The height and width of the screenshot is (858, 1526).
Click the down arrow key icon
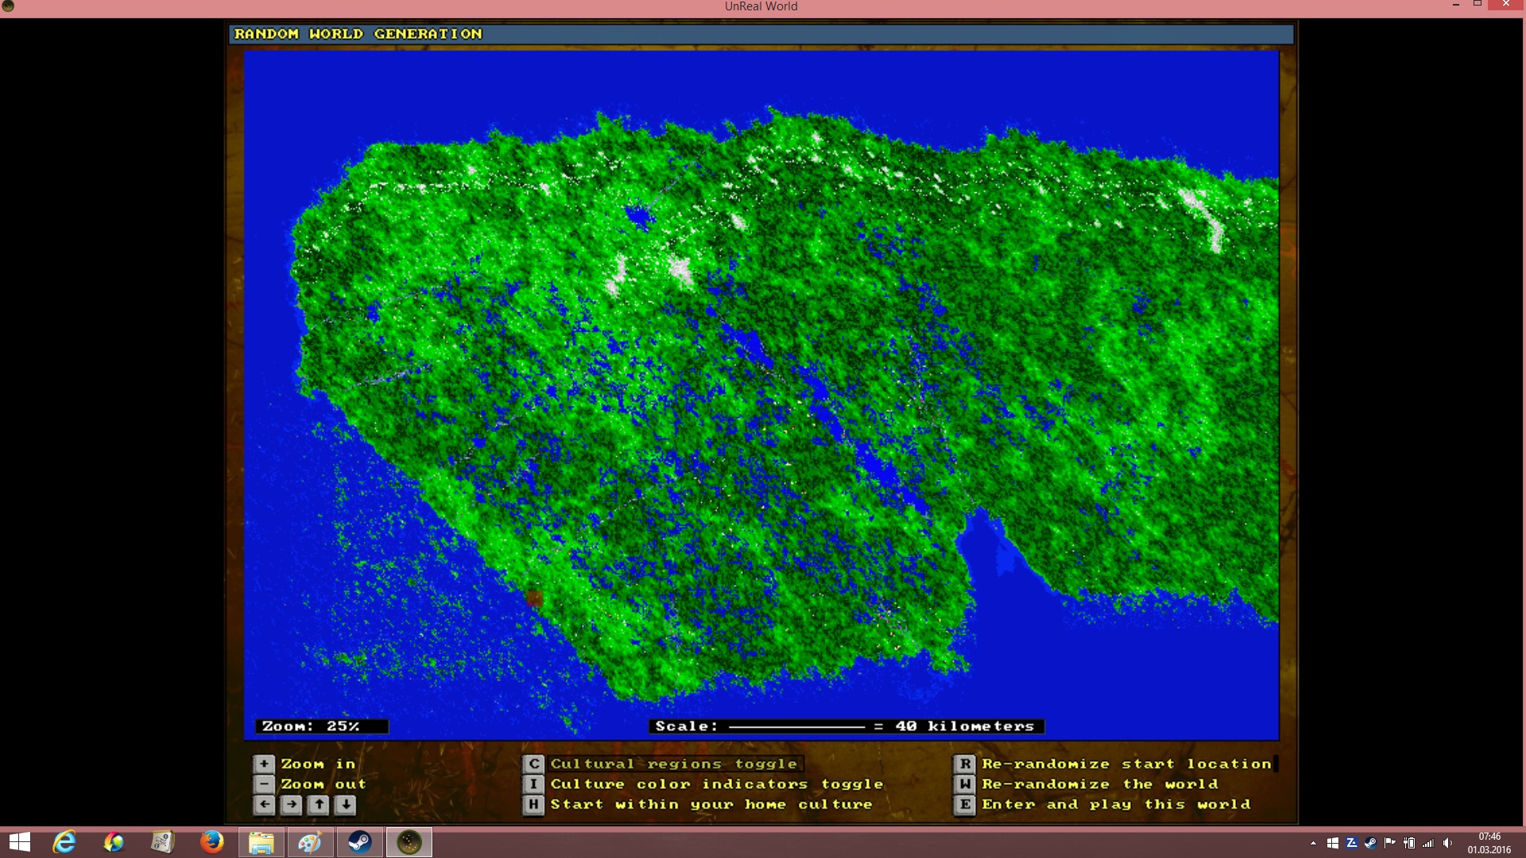pos(346,805)
